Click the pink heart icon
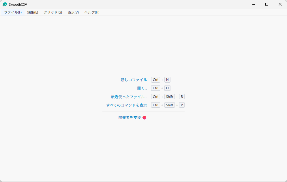 pos(145,118)
